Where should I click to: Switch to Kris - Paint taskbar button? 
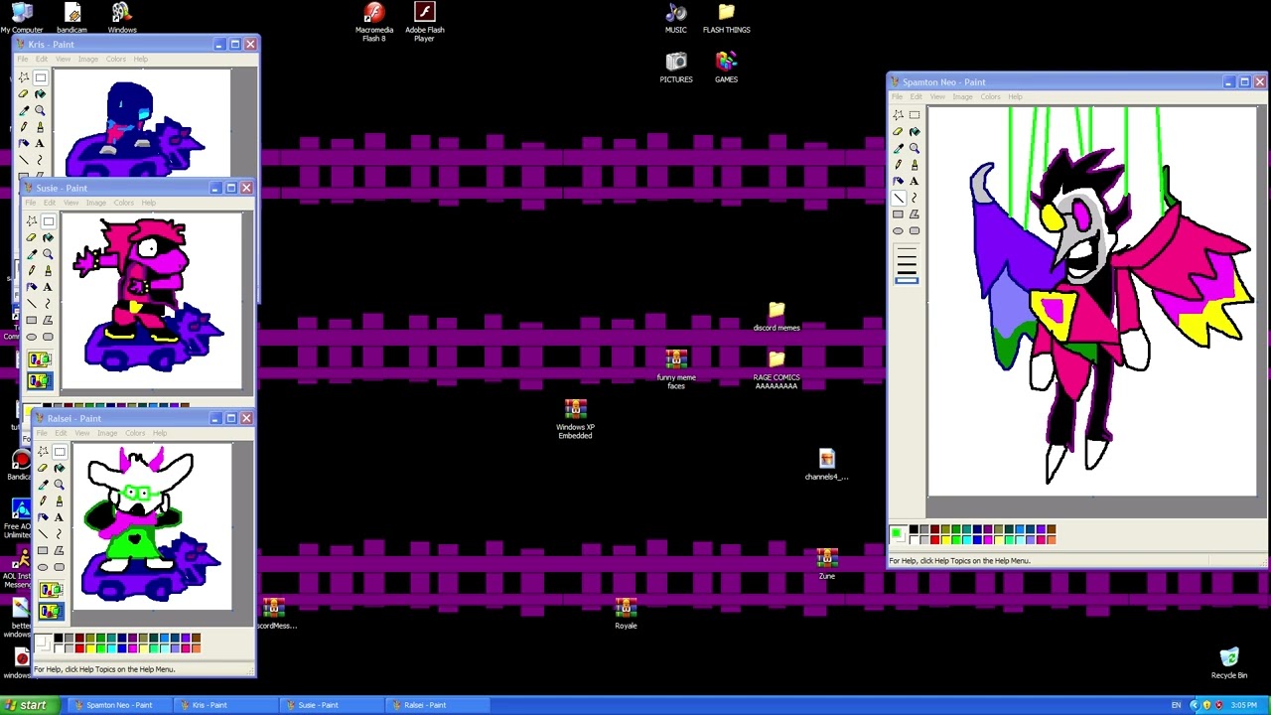pyautogui.click(x=224, y=705)
